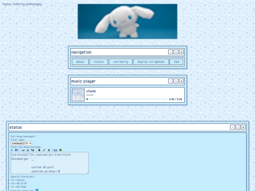The width and height of the screenshot is (255, 191).
Task: Click the artist name hozier
Action: click(90, 95)
